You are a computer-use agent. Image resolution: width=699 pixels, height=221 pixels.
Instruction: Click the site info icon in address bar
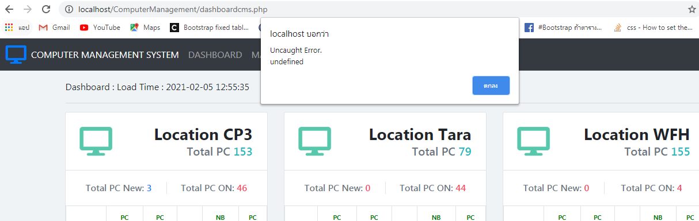(69, 9)
